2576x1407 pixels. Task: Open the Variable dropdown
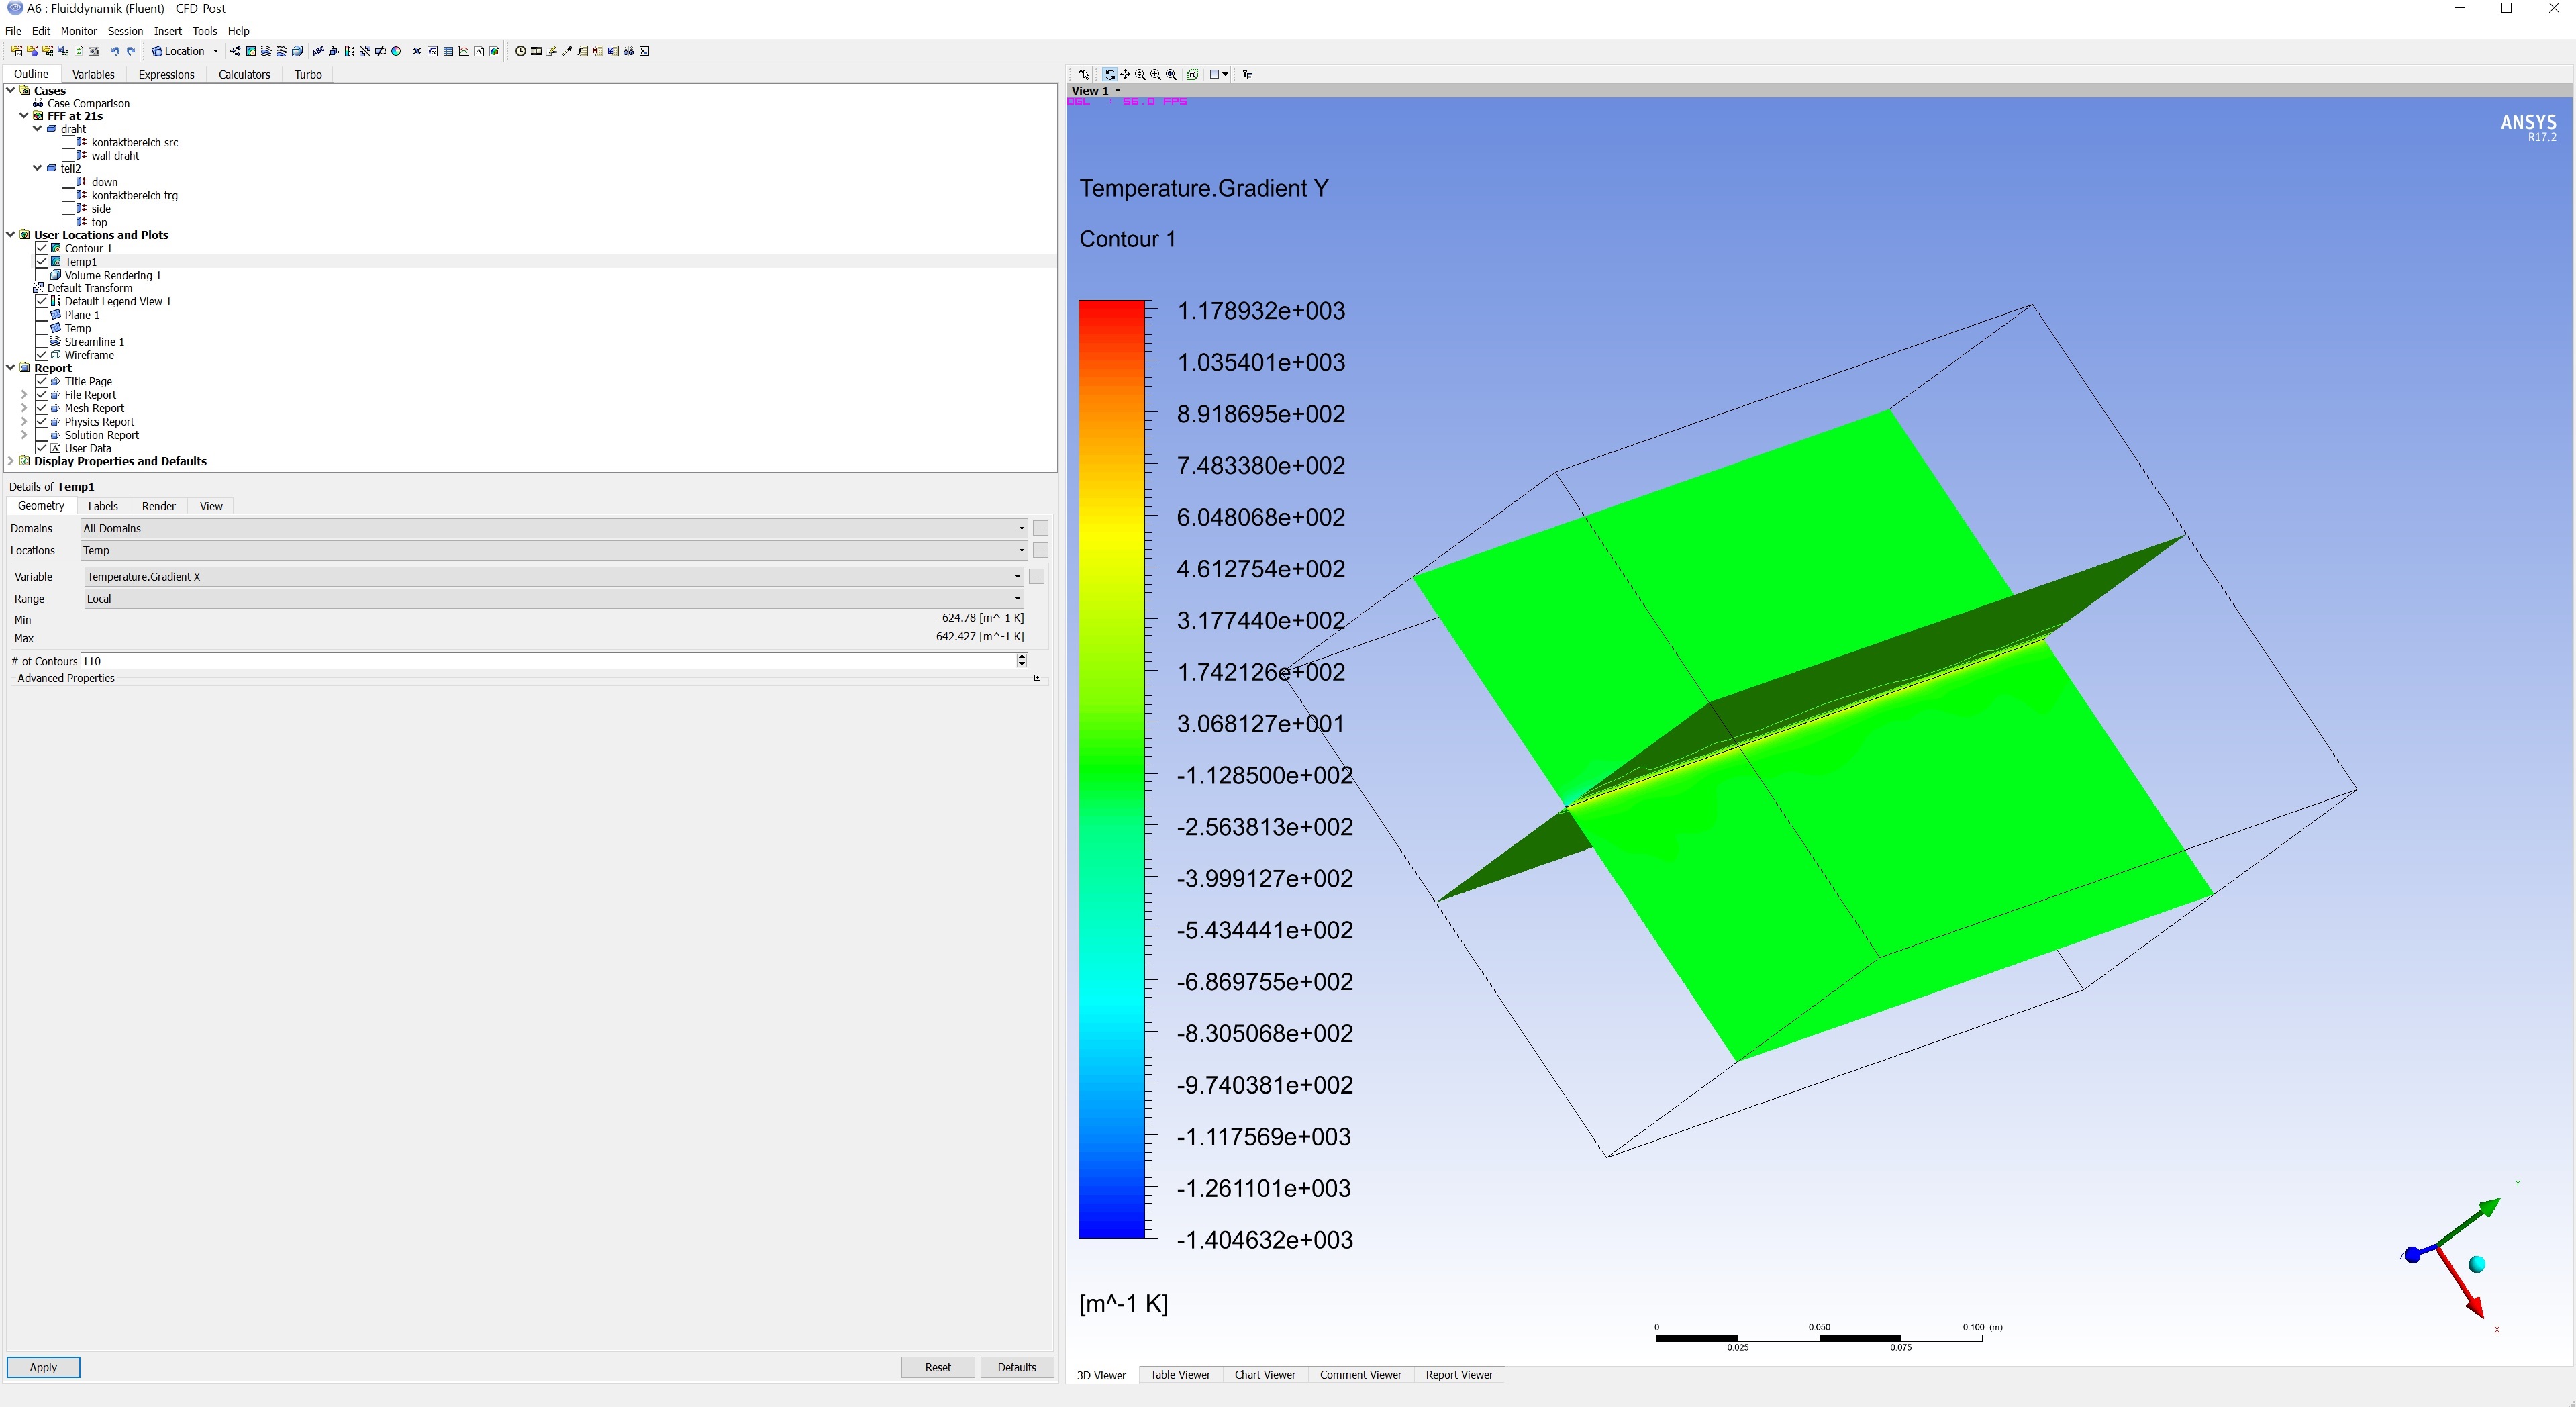coord(553,576)
